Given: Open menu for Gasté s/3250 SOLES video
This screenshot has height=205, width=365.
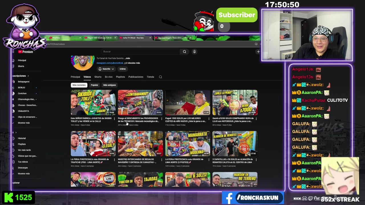Looking at the screenshot, I should pyautogui.click(x=256, y=119).
